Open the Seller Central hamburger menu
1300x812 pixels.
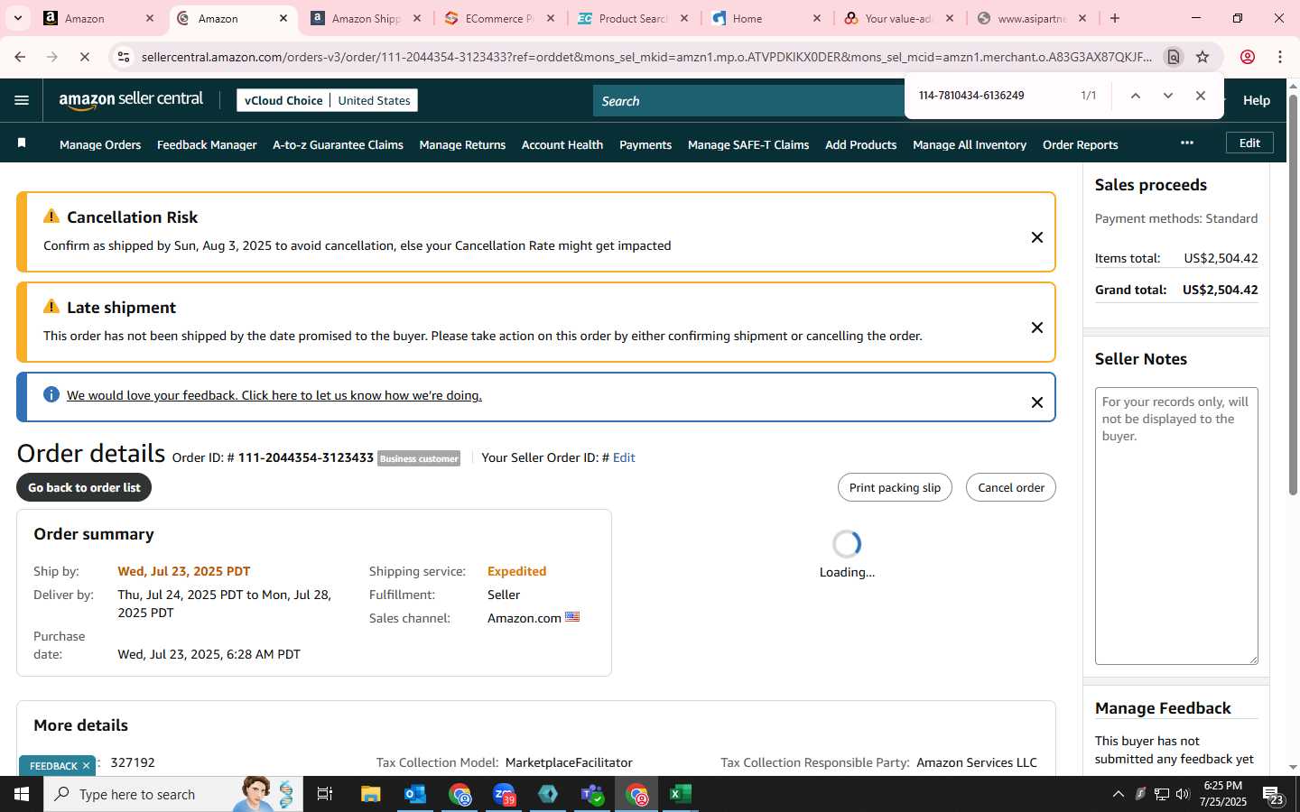click(22, 100)
